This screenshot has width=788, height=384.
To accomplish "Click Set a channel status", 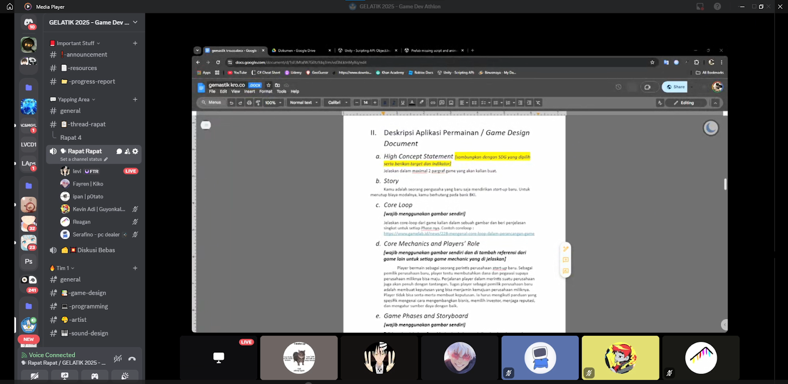I will click(x=81, y=160).
